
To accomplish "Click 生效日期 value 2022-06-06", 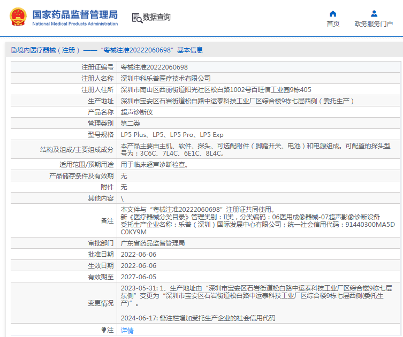I will tap(139, 266).
